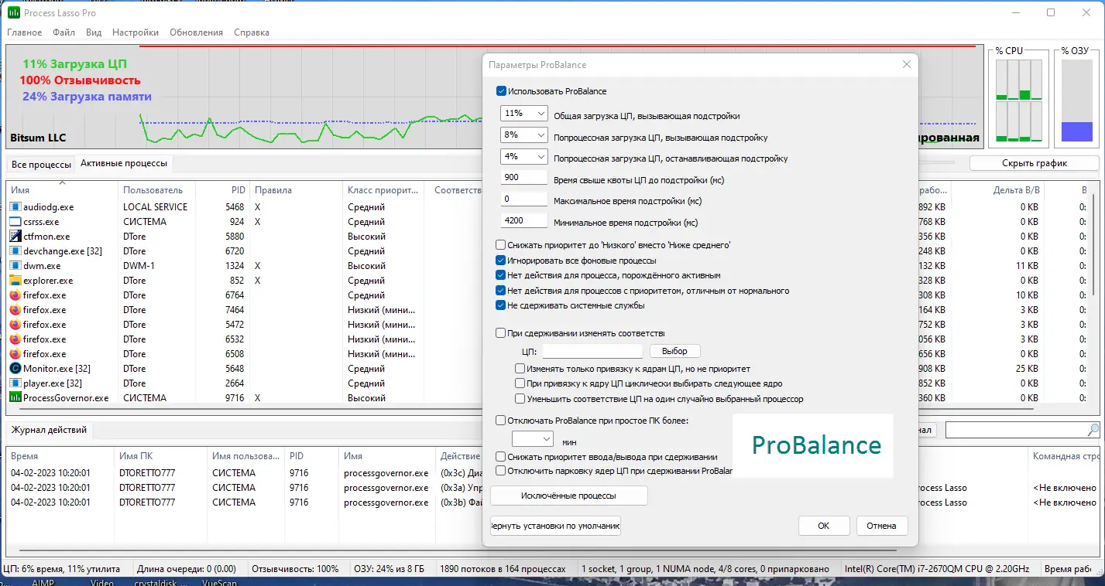This screenshot has width=1105, height=586.
Task: Click the Firefox icon in the PID 6764 row
Action: click(x=15, y=295)
